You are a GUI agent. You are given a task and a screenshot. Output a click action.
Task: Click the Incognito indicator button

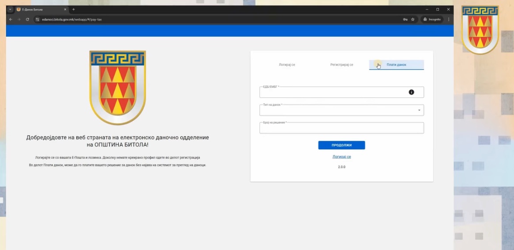432,19
